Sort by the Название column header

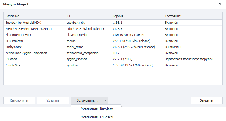click(x=34, y=16)
